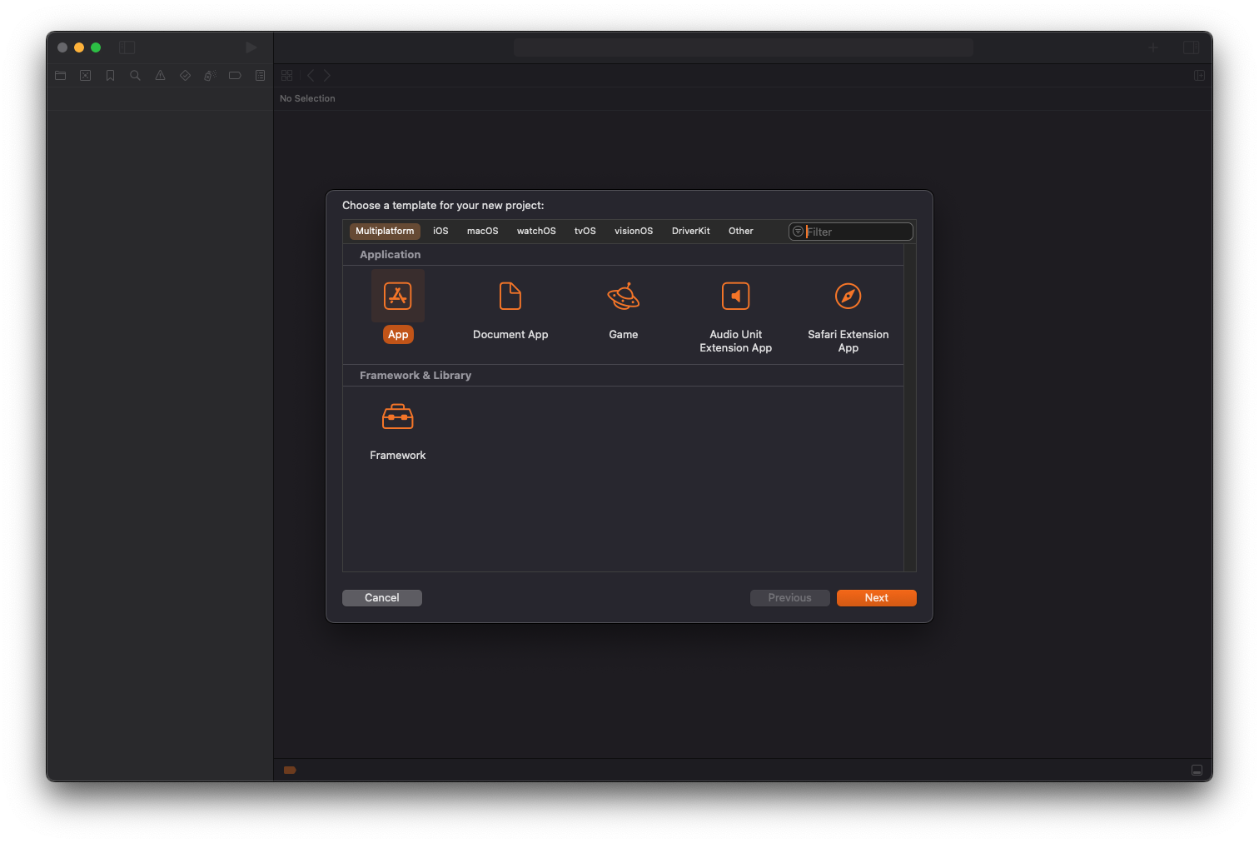Toggle the inspector panel
Image resolution: width=1259 pixels, height=843 pixels.
(1192, 47)
